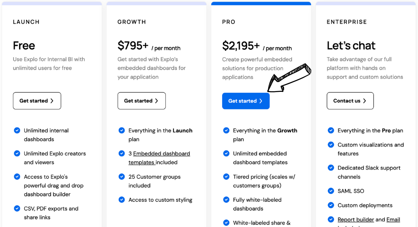Screen dimensions: 418x227
Task: Click the checkmark icon beside Unlimited internal dashboards
Action: [17, 131]
